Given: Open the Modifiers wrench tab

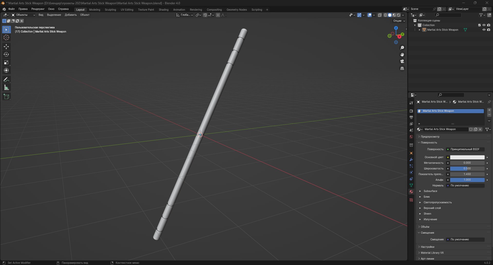Looking at the screenshot, I should (411, 159).
